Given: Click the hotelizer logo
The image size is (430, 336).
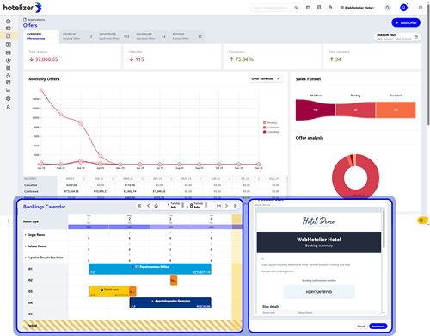Looking at the screenshot, I should [x=22, y=8].
